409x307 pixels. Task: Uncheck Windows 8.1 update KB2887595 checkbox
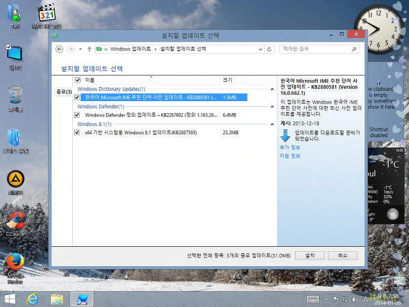77,132
